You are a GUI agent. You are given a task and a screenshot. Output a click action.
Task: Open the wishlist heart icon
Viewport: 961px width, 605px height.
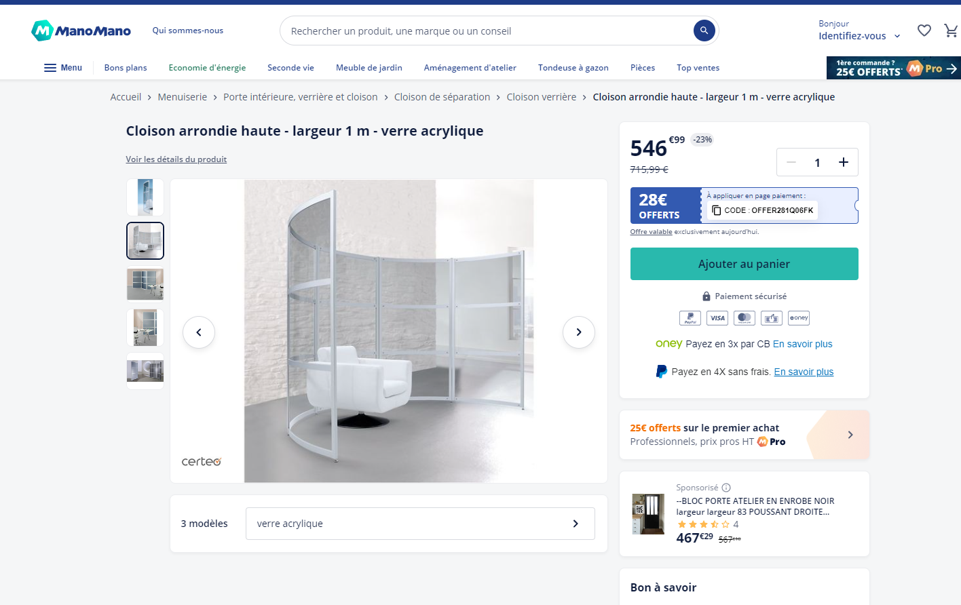point(924,31)
